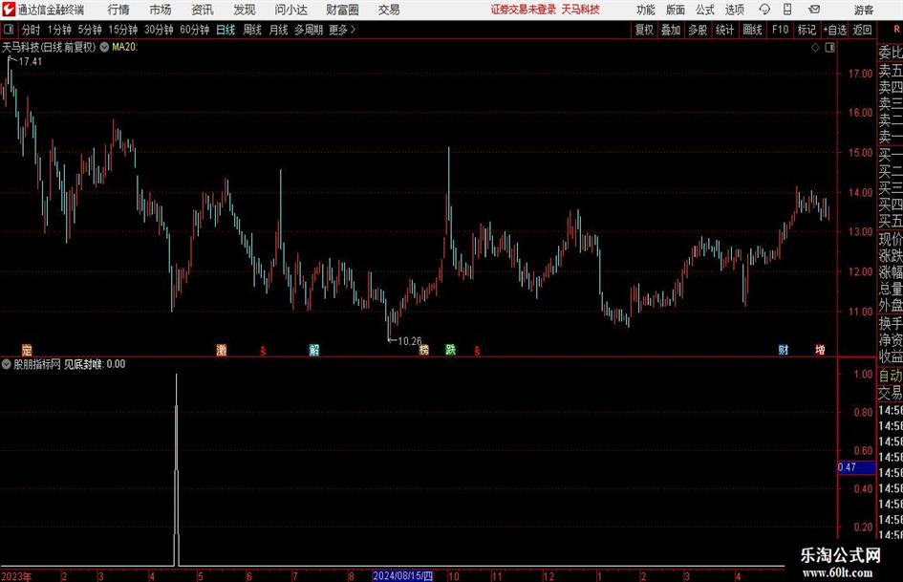Open the 交易 menu
The height and width of the screenshot is (582, 903).
click(x=389, y=10)
